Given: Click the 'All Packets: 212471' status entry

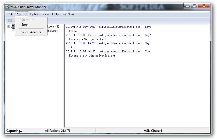Looking at the screenshot, I should 58,131.
